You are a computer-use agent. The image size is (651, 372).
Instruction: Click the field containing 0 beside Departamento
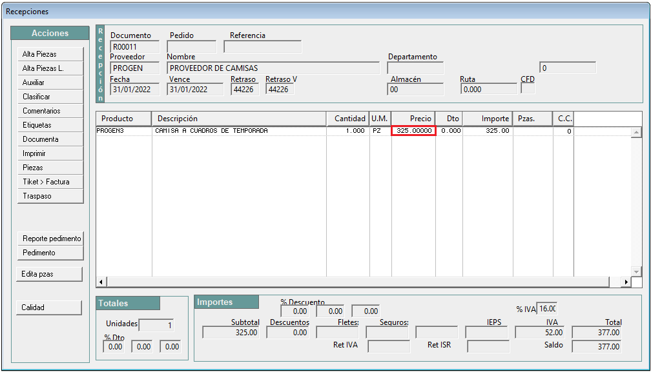(x=568, y=68)
